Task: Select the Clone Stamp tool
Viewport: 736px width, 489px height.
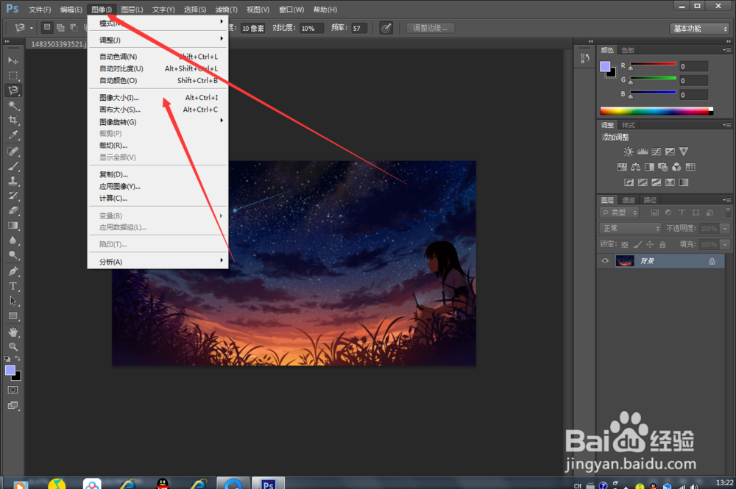Action: click(x=13, y=181)
